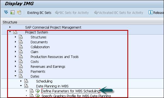Image resolution: width=164 pixels, height=98 pixels.
Task: Select Define Parameters for WBS Scheduling
Action: [71, 91]
